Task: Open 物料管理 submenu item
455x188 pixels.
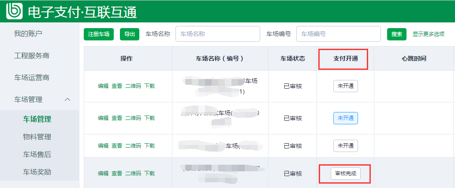Action: [37, 137]
